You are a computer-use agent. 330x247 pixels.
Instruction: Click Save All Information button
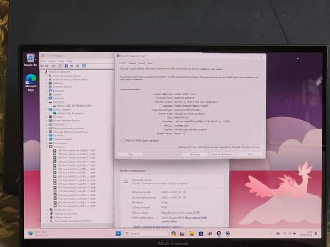click(222, 154)
